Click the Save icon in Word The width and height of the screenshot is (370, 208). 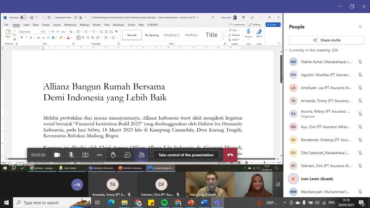[32, 17]
